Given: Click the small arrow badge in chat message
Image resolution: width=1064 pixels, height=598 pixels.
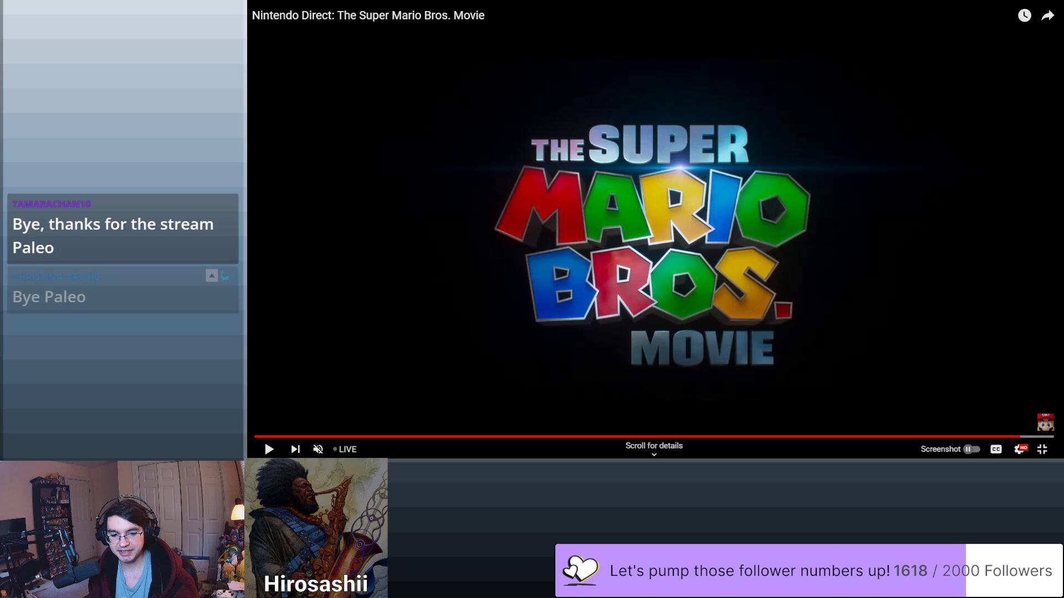Looking at the screenshot, I should [x=212, y=275].
